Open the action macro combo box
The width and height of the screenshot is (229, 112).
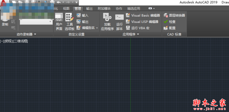click(36, 22)
